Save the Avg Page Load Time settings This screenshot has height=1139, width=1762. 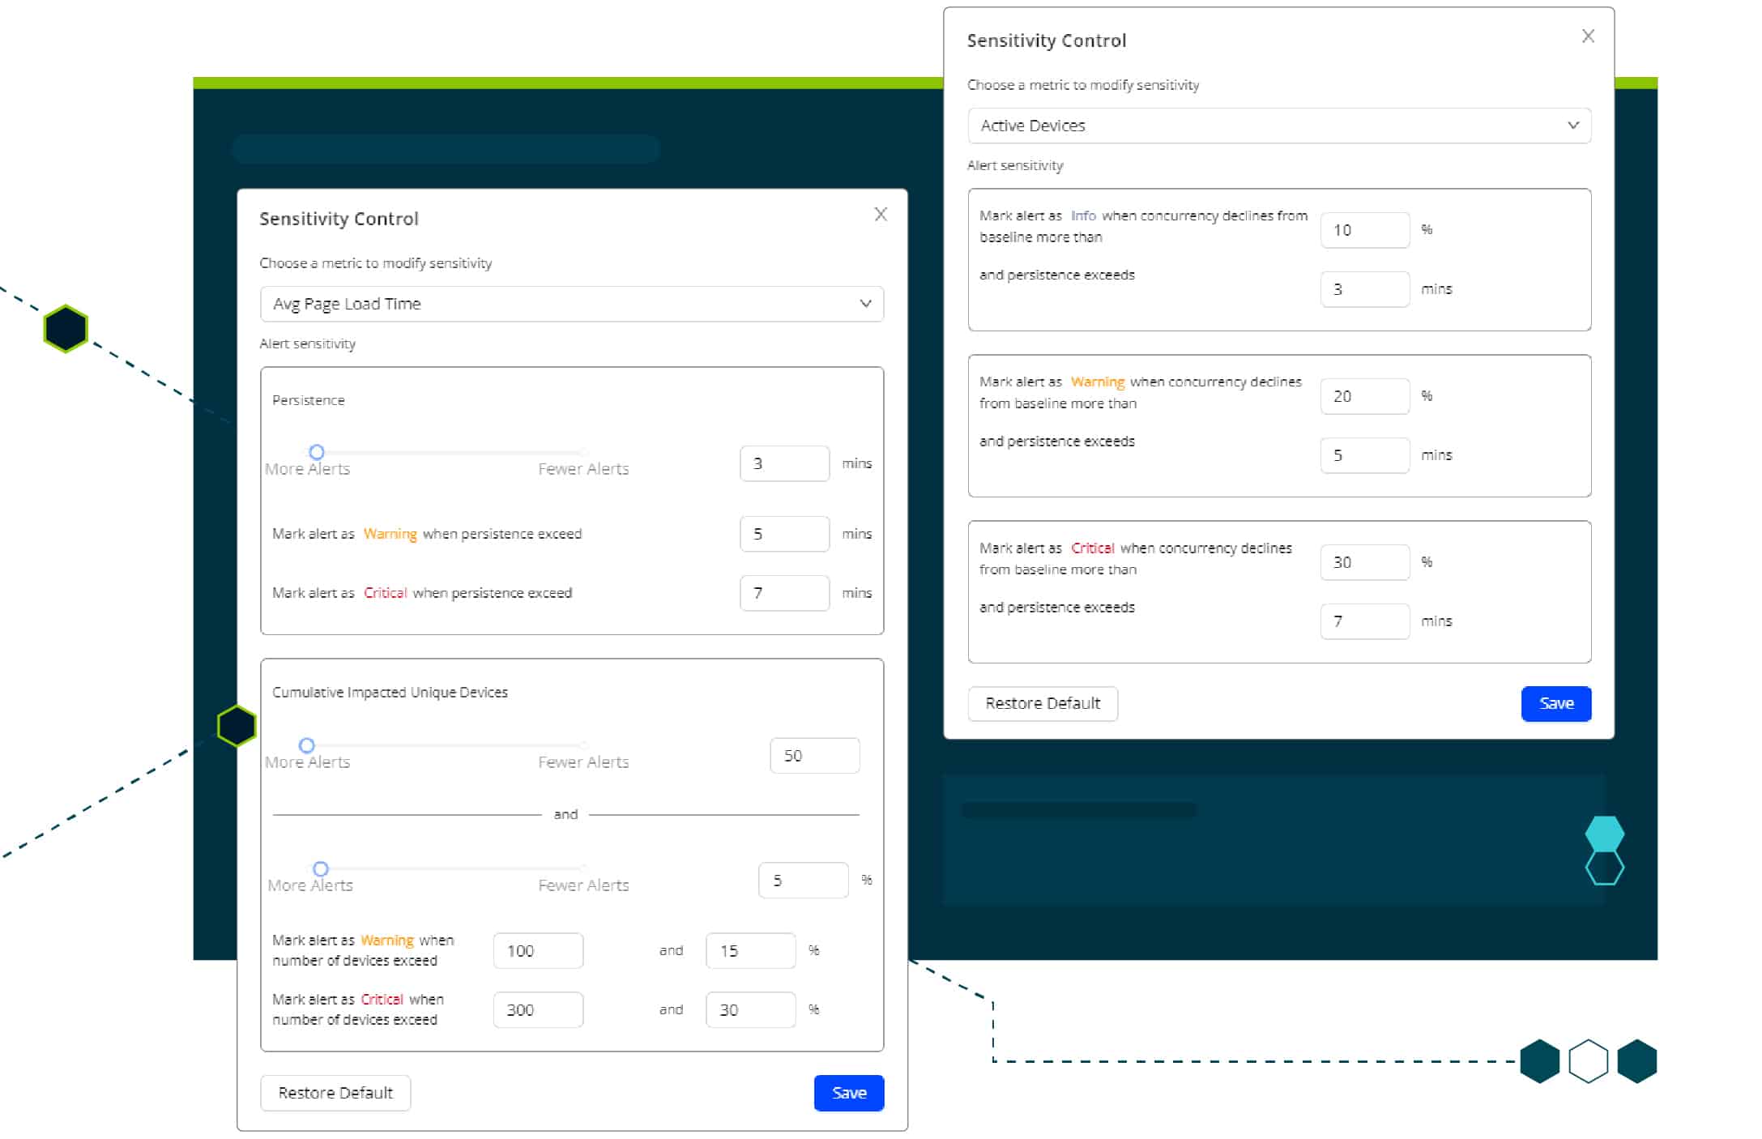[x=848, y=1093]
